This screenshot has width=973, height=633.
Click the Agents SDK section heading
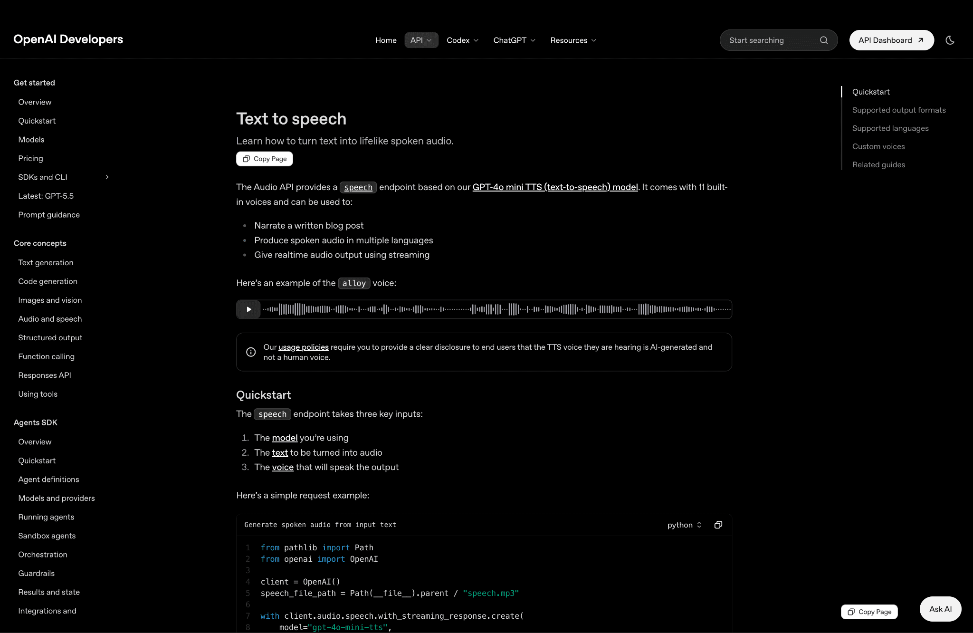[x=36, y=422]
